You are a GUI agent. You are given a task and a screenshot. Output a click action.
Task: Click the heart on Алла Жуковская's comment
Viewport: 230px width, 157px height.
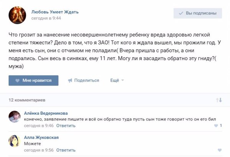click(219, 150)
